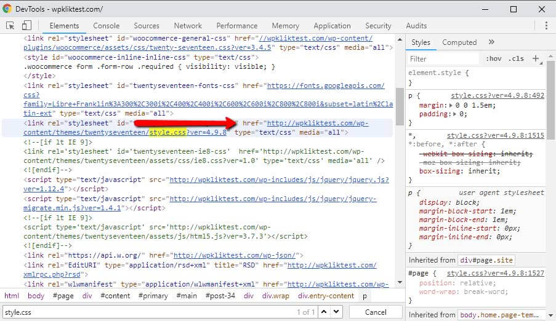Cancel the Elements search
Viewport: 556px width, 321px height.
tap(376, 312)
